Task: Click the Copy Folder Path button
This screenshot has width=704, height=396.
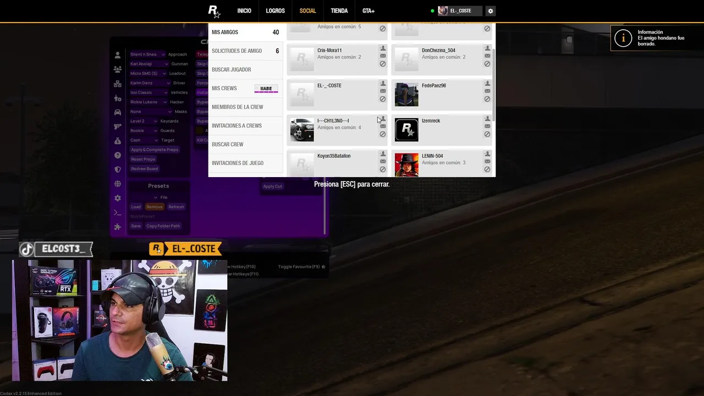Action: click(163, 226)
